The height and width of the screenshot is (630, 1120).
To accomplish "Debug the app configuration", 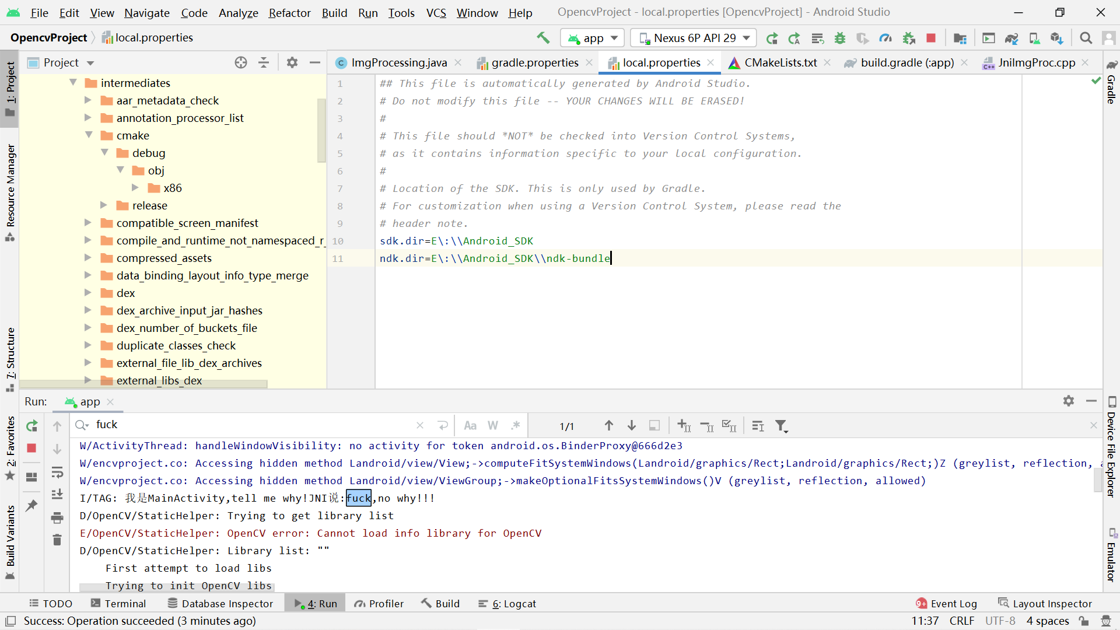I will tap(840, 38).
